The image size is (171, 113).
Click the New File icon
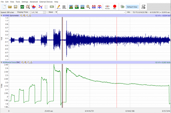pos(4,7)
